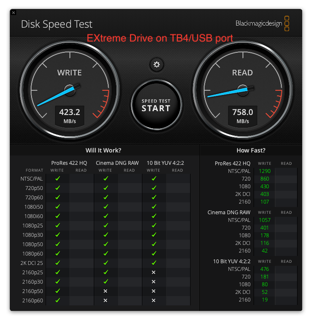The image size is (312, 322).
Task: Click Cinema DNG RAW 2160p60 cross mark
Action: pyautogui.click(x=105, y=300)
